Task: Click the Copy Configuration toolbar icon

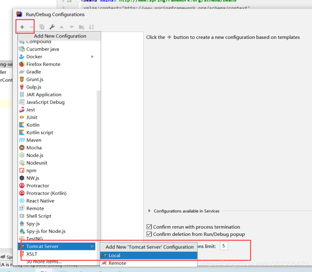Action: click(42, 27)
